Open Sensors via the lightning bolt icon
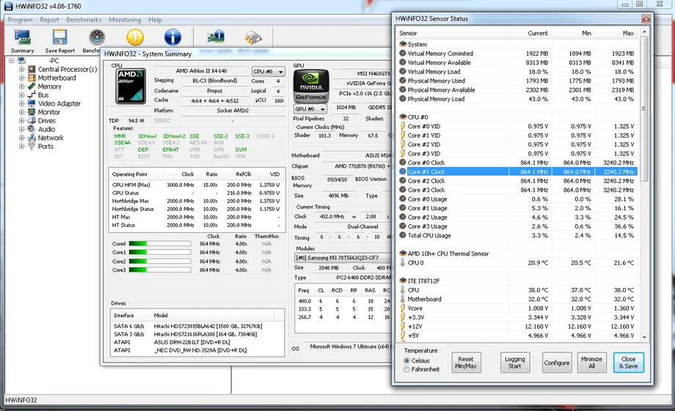 tap(135, 37)
